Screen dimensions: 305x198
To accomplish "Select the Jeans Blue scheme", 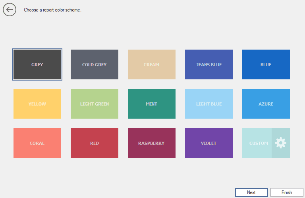I will 209,65.
